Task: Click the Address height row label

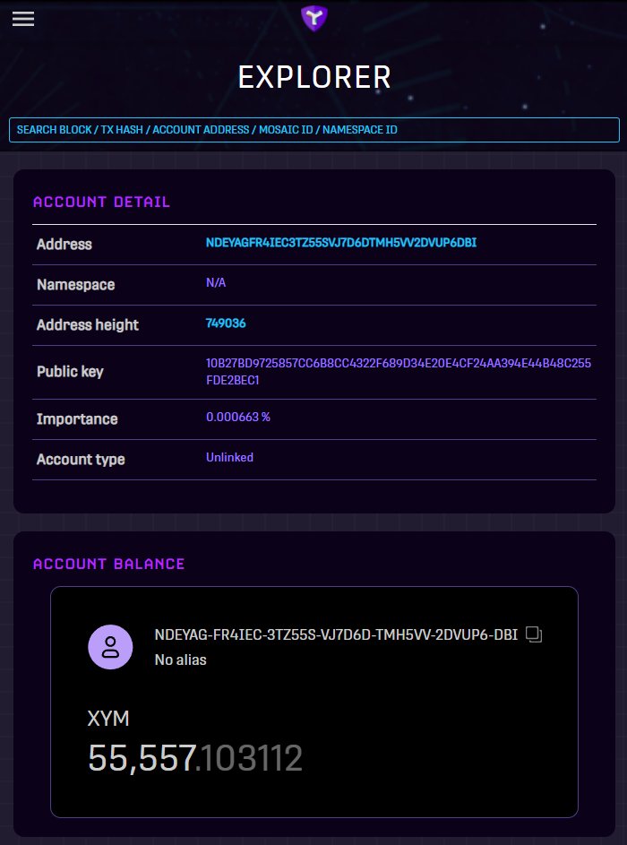Action: [88, 325]
